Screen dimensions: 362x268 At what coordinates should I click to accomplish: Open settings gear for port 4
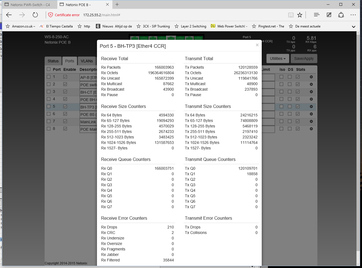pos(311,99)
